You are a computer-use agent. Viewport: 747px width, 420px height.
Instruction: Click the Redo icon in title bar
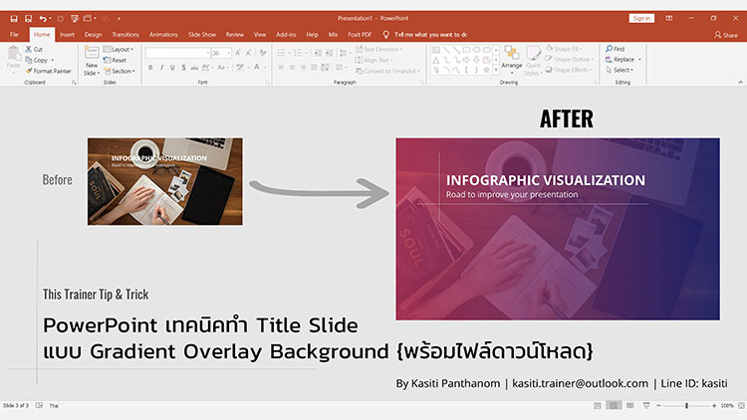click(x=61, y=19)
